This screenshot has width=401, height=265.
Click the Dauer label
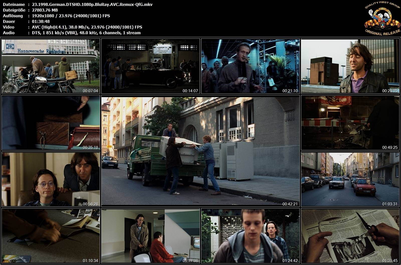coord(9,21)
